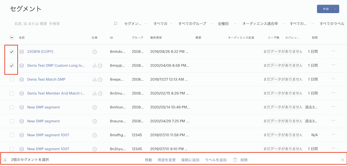Click trash icon in selection bar
This screenshot has width=347, height=166.
coord(235,160)
